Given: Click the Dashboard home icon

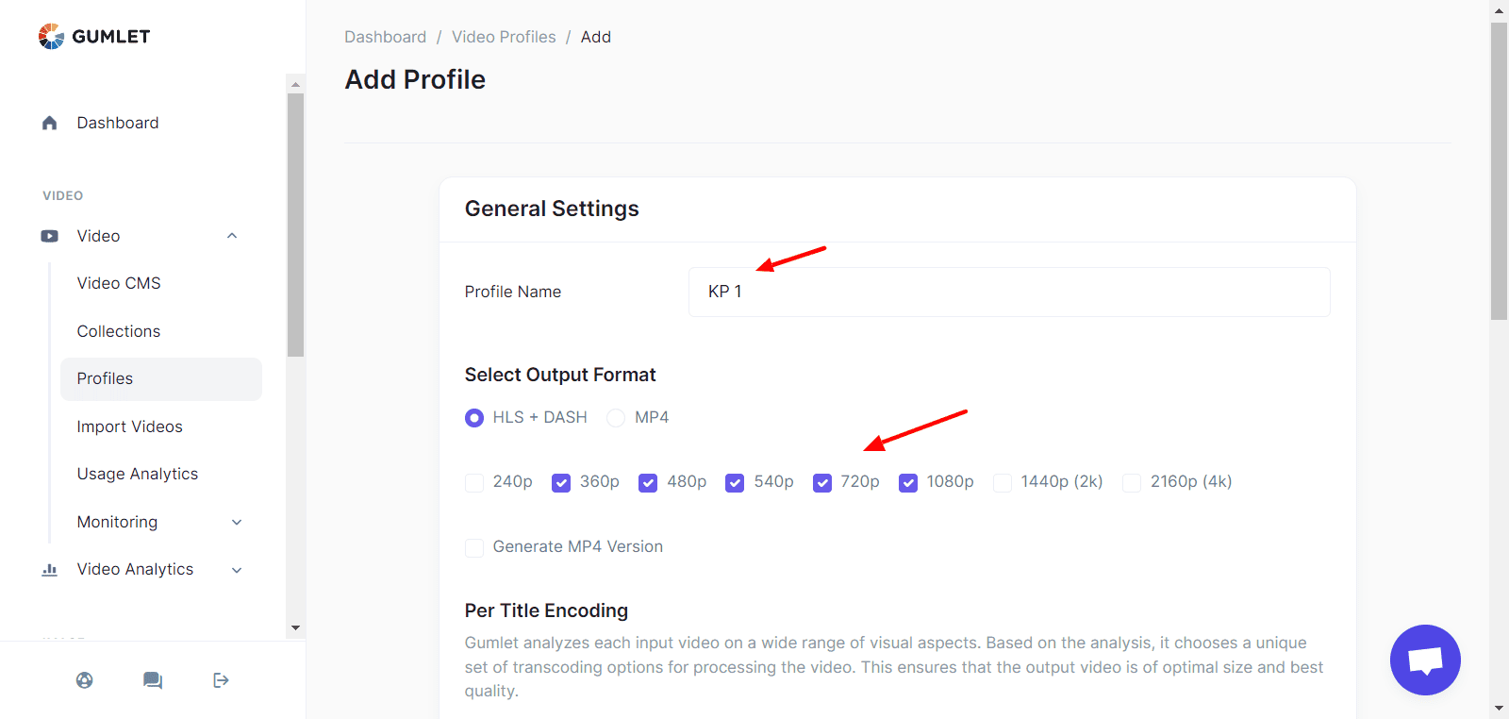Looking at the screenshot, I should coord(50,123).
